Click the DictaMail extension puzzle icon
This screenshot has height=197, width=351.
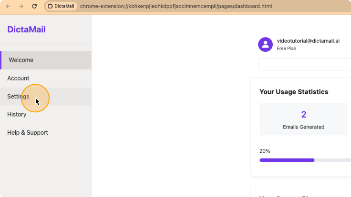51,6
